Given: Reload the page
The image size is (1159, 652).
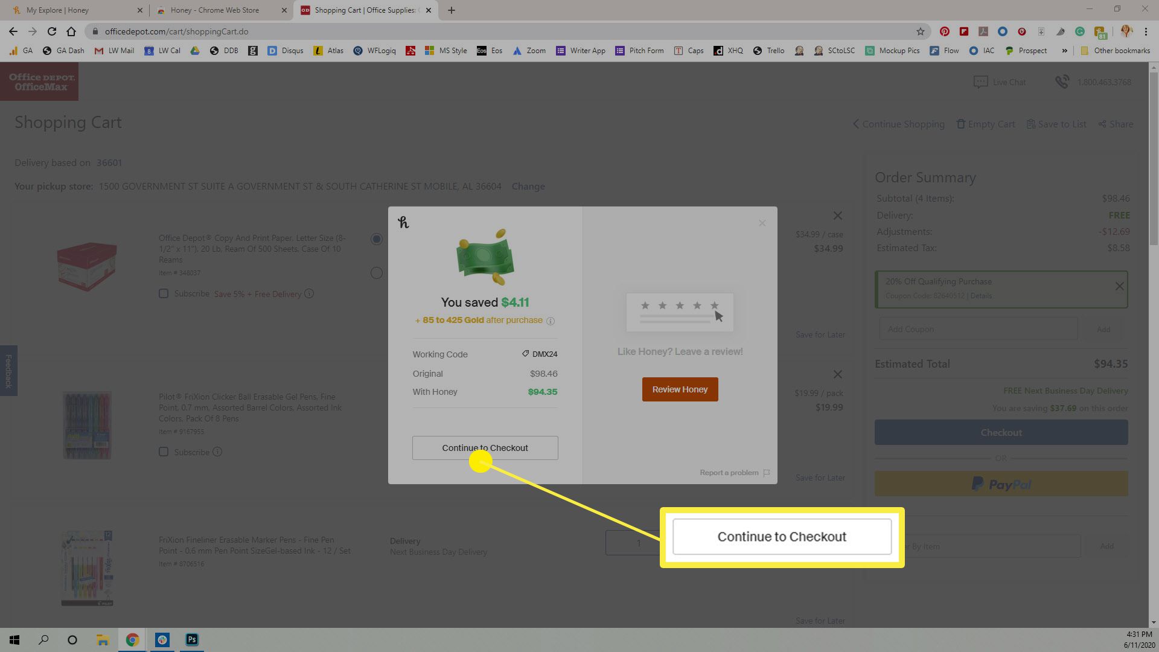Looking at the screenshot, I should click(52, 31).
